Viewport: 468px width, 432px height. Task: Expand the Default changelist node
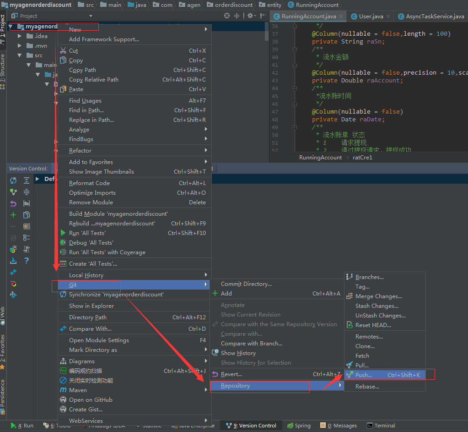click(x=38, y=179)
